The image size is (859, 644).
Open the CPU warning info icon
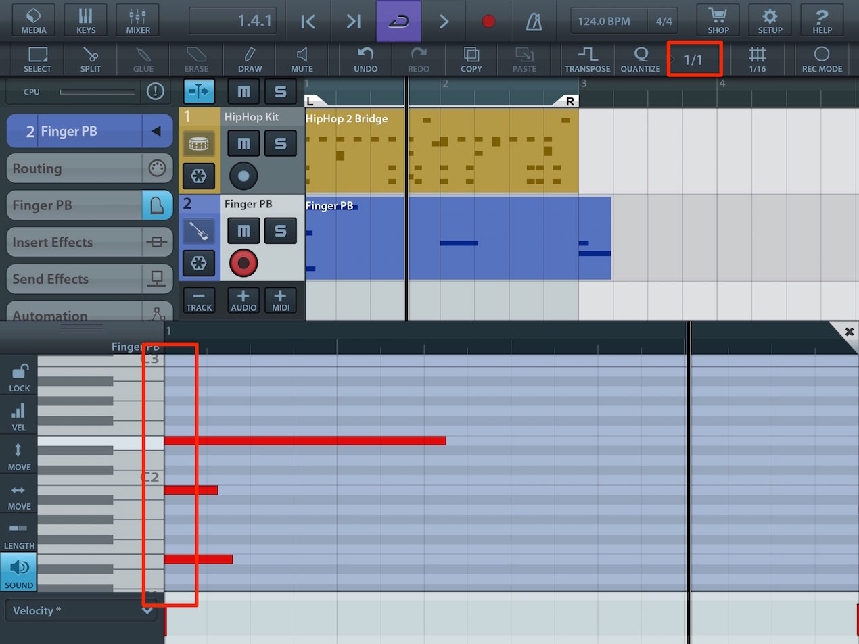[x=156, y=91]
